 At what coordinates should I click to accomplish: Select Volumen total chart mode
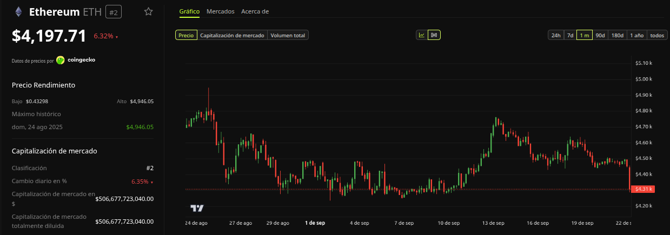pyautogui.click(x=288, y=35)
